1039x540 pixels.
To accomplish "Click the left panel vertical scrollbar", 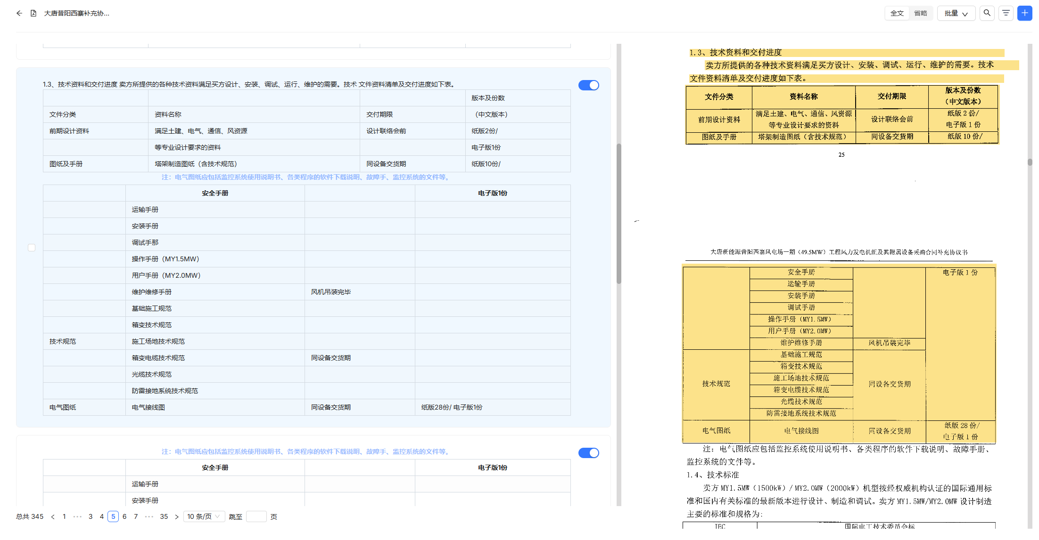I will tap(618, 213).
